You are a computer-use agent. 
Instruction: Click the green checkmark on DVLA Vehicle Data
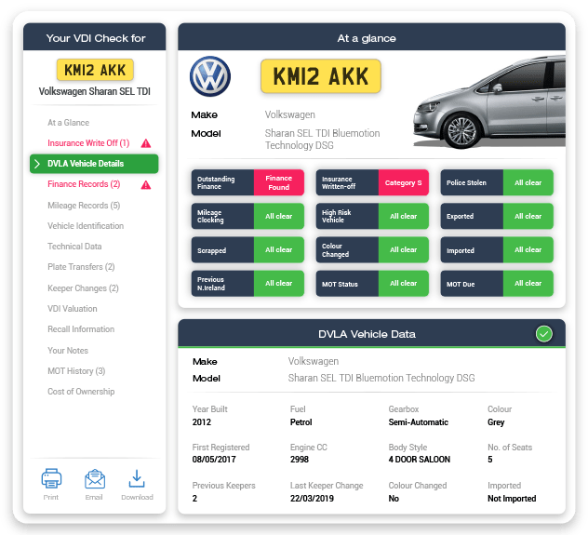(x=543, y=334)
